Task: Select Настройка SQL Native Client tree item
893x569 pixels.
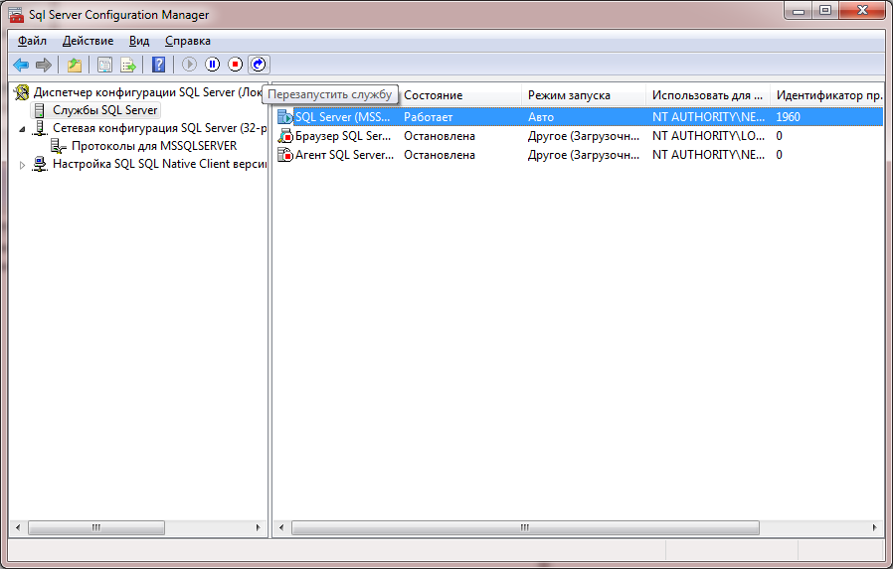Action: pos(159,164)
